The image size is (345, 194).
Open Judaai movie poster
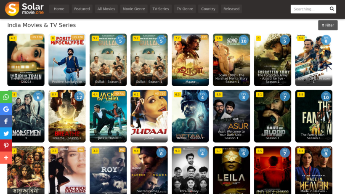(x=149, y=116)
